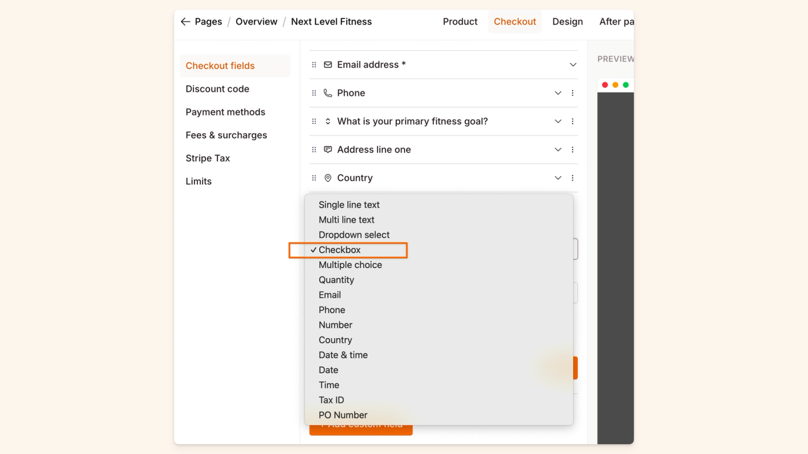Click the envelope icon on Email address row
This screenshot has height=454, width=808.
tap(328, 65)
